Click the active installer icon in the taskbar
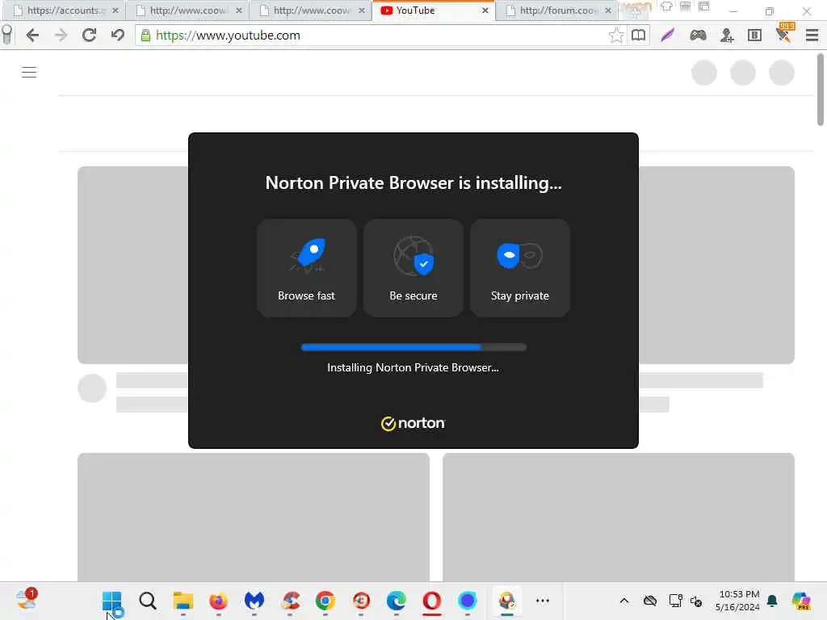Image resolution: width=827 pixels, height=620 pixels. (x=507, y=601)
